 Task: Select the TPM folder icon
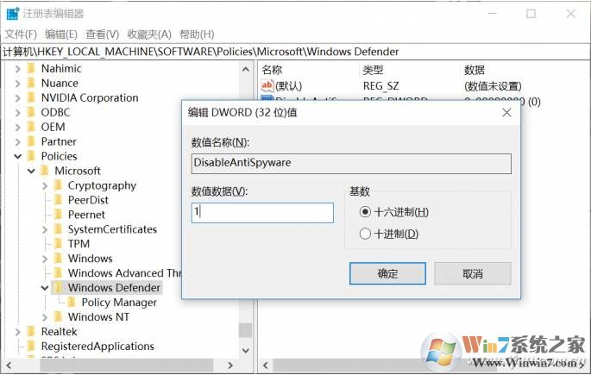[59, 244]
